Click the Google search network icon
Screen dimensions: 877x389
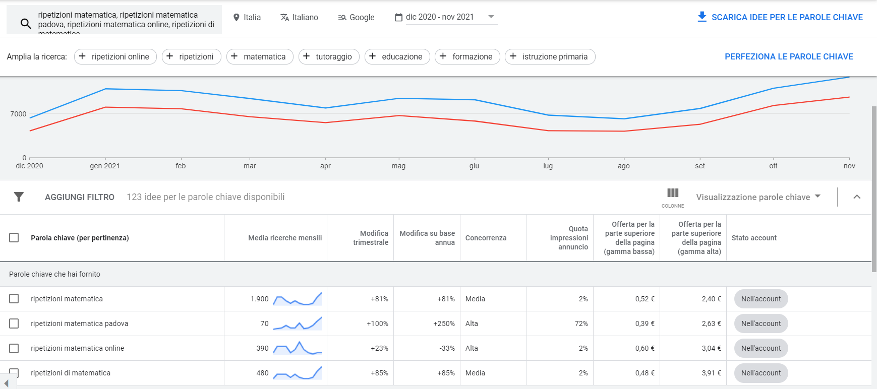click(x=342, y=17)
